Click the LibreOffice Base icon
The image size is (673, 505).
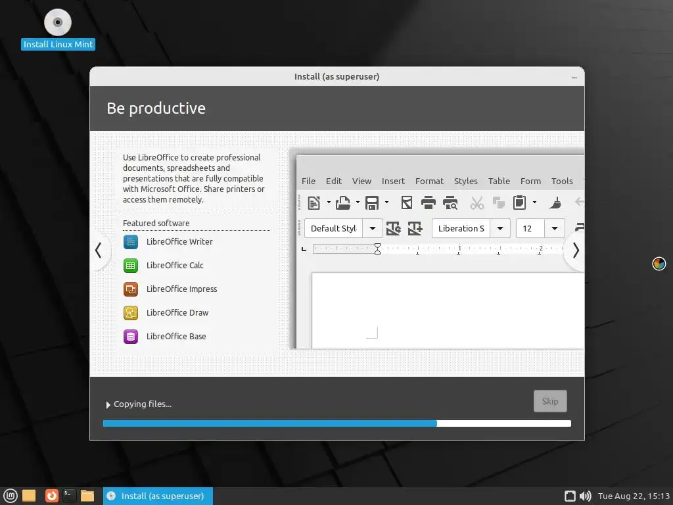click(x=131, y=336)
